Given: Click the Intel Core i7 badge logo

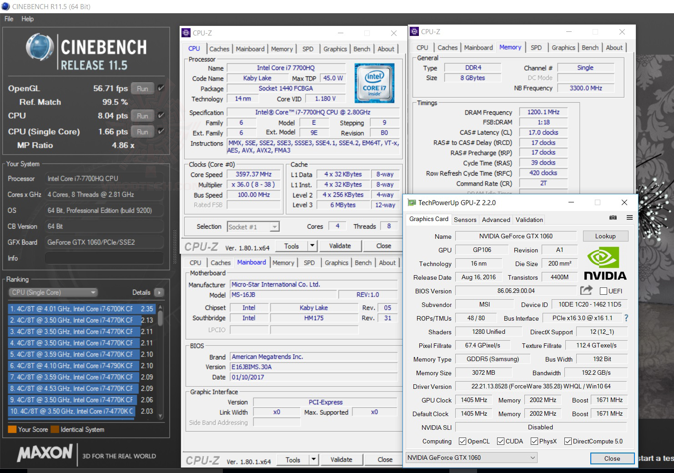Looking at the screenshot, I should 375,83.
